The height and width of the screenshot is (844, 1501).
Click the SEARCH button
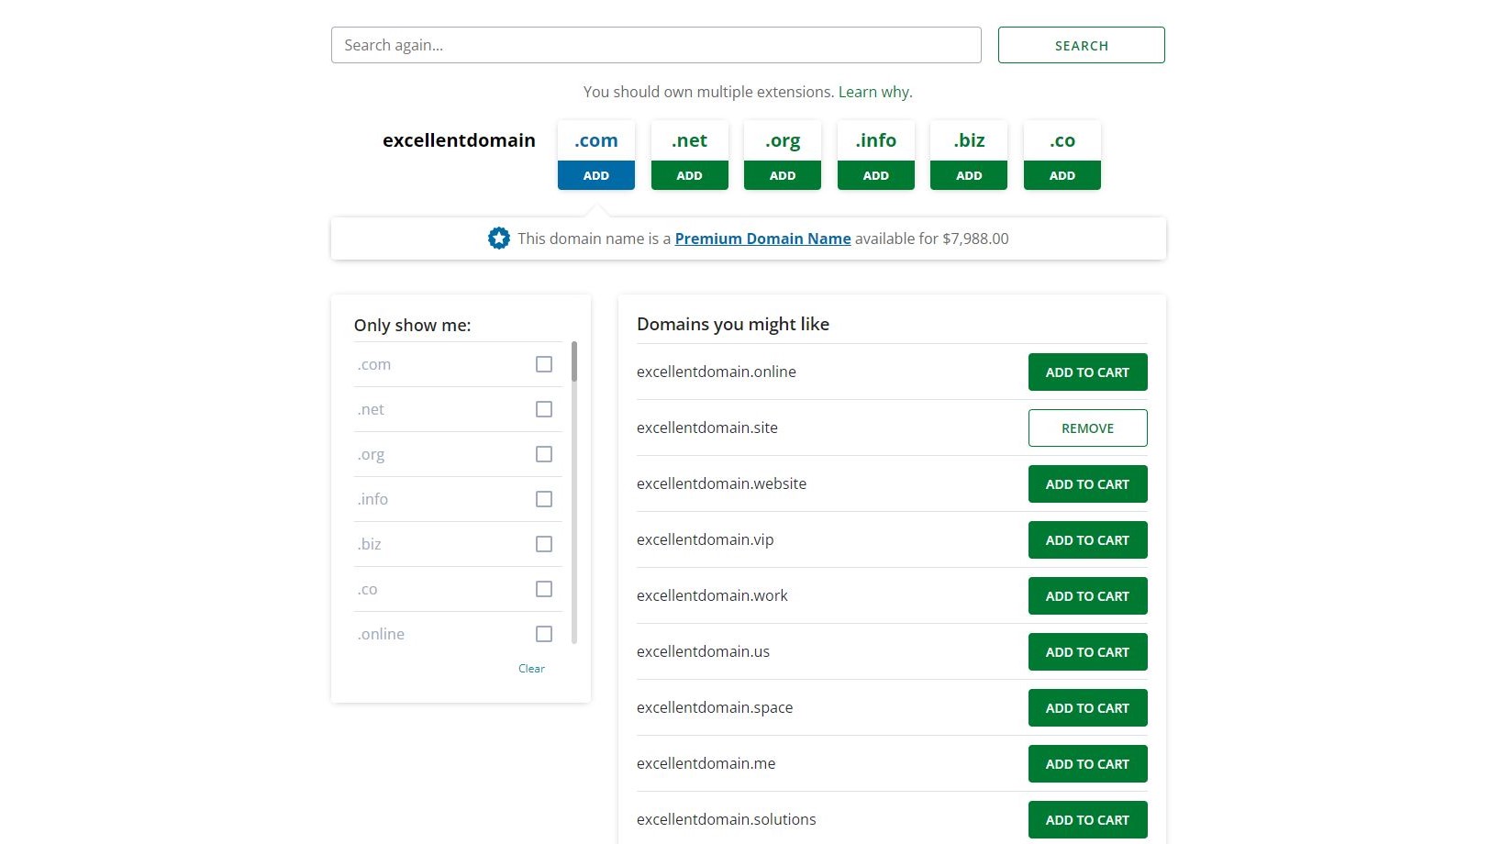(1082, 45)
